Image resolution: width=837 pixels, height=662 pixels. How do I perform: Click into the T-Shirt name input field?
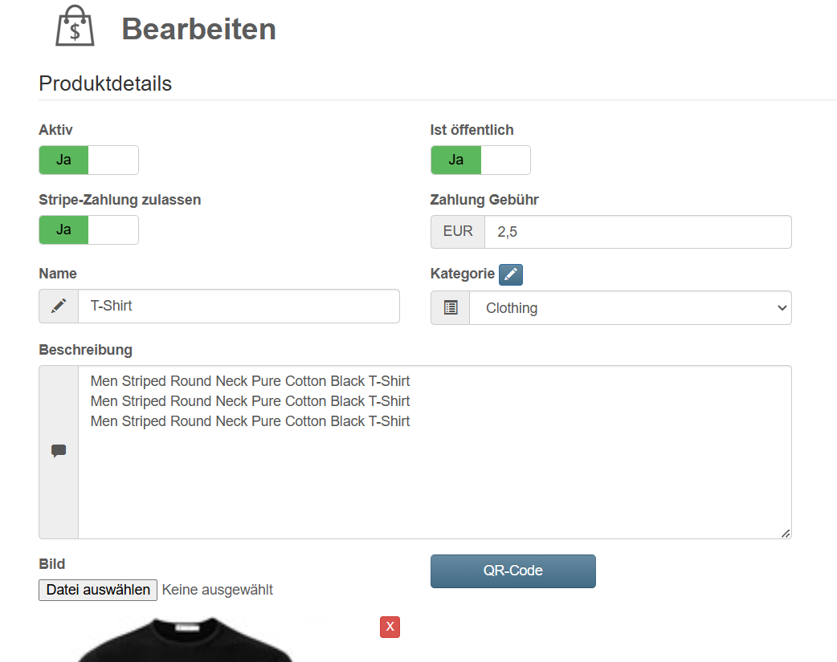coord(238,306)
